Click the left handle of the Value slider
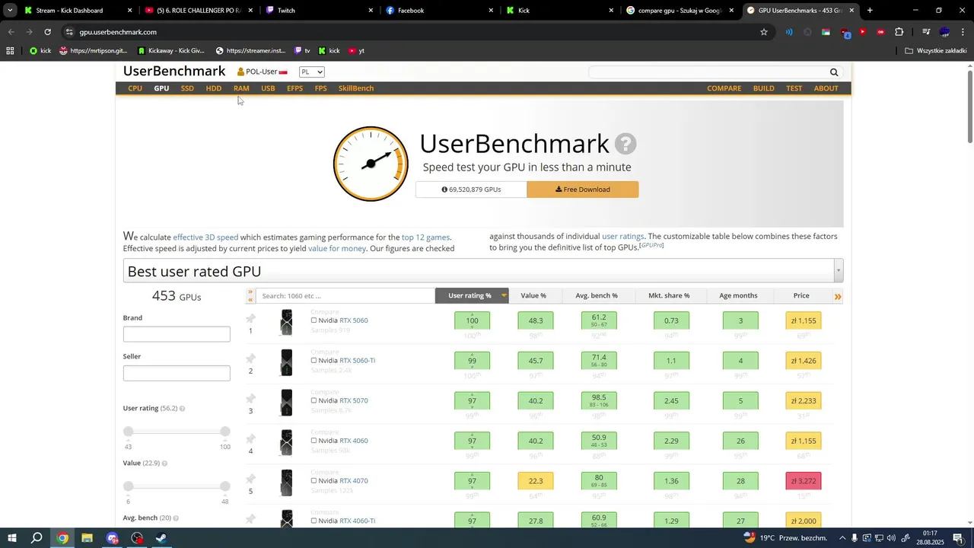 pyautogui.click(x=128, y=486)
